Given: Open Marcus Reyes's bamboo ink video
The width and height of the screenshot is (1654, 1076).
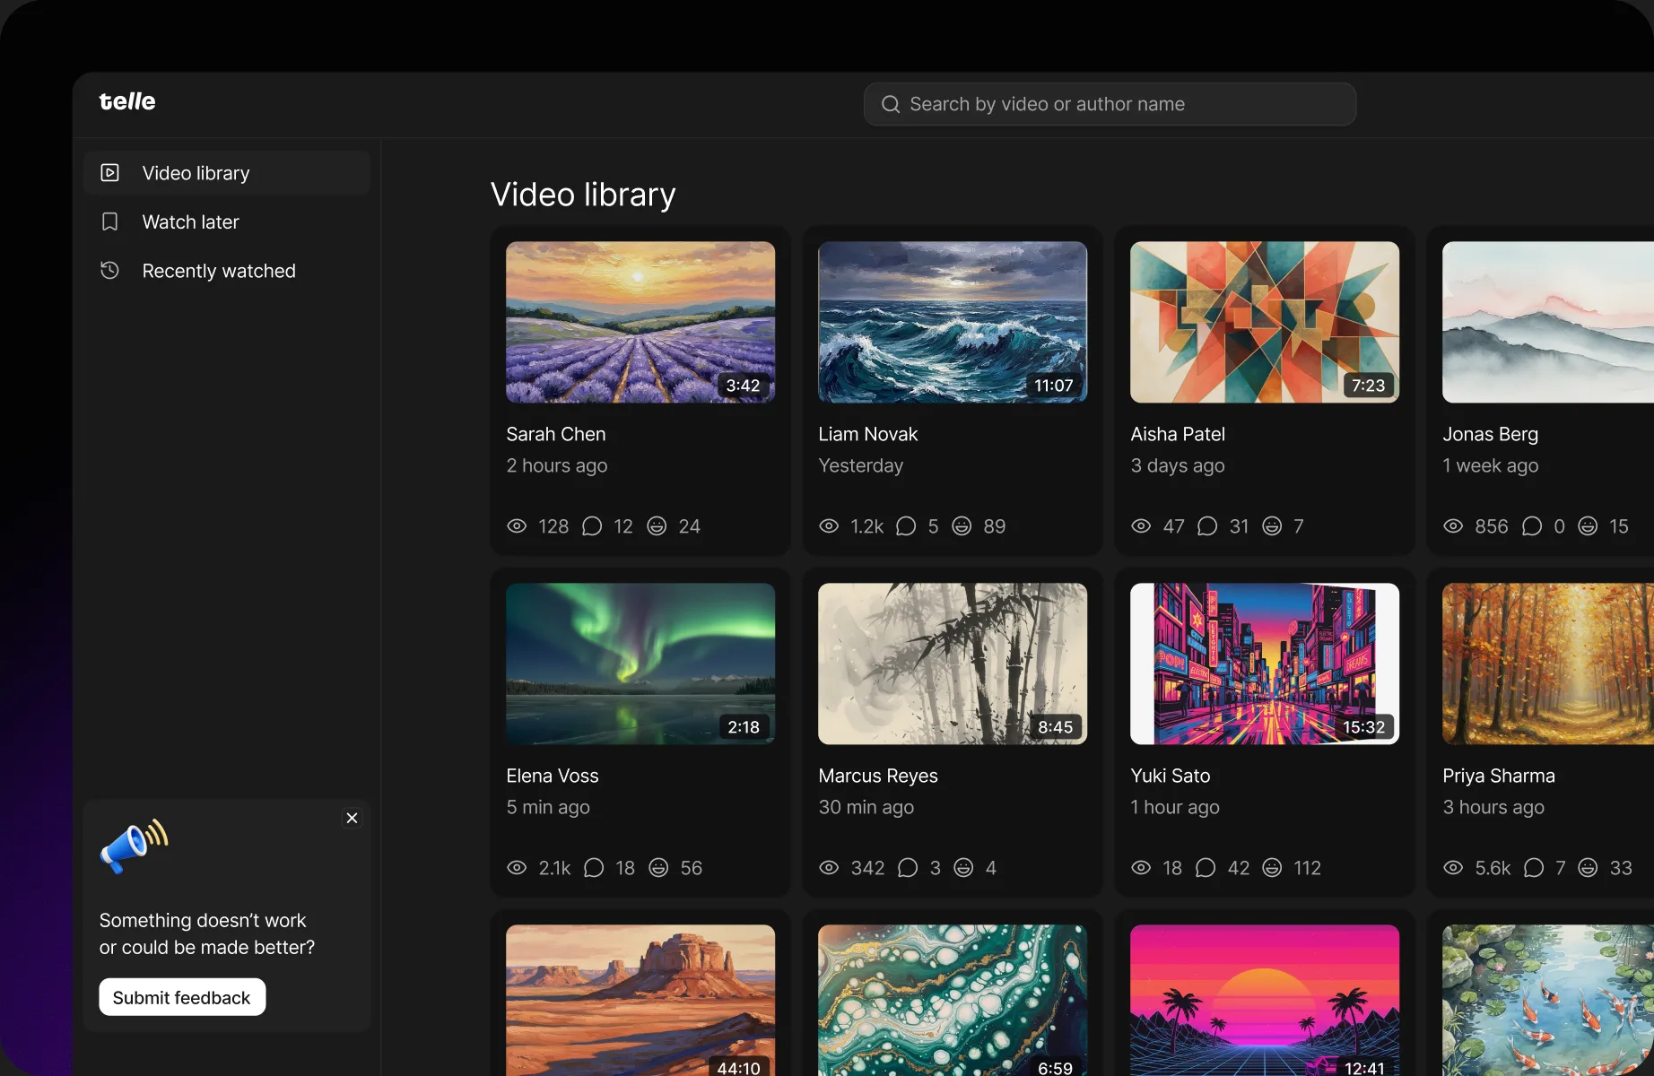Looking at the screenshot, I should pos(953,664).
